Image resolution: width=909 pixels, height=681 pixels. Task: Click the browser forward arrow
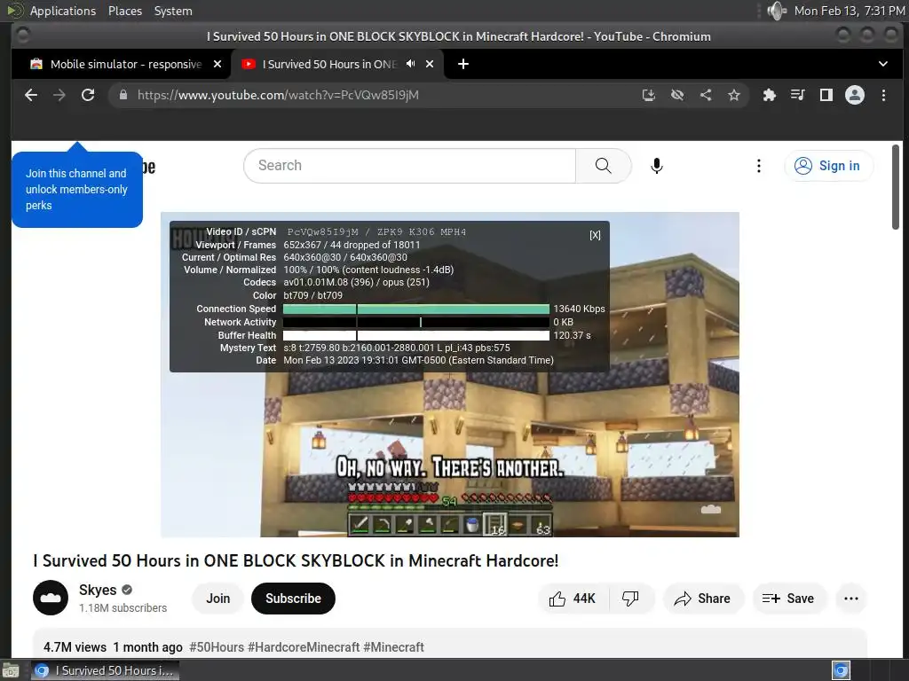click(59, 95)
